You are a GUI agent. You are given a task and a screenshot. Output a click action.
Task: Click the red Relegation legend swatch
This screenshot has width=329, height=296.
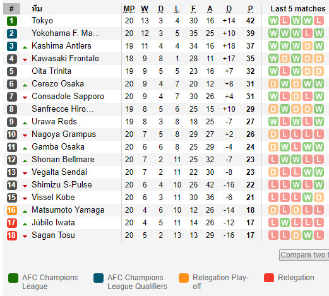pyautogui.click(x=269, y=278)
